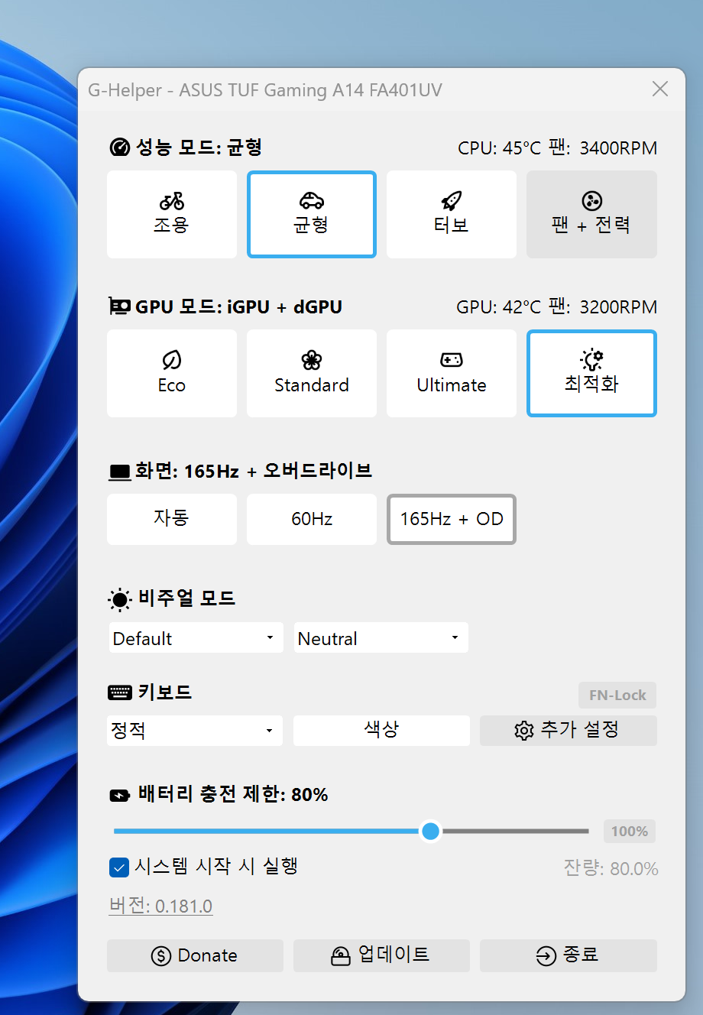The image size is (703, 1015).
Task: Open the 버전: 0.181.0 version link
Action: pos(161,906)
